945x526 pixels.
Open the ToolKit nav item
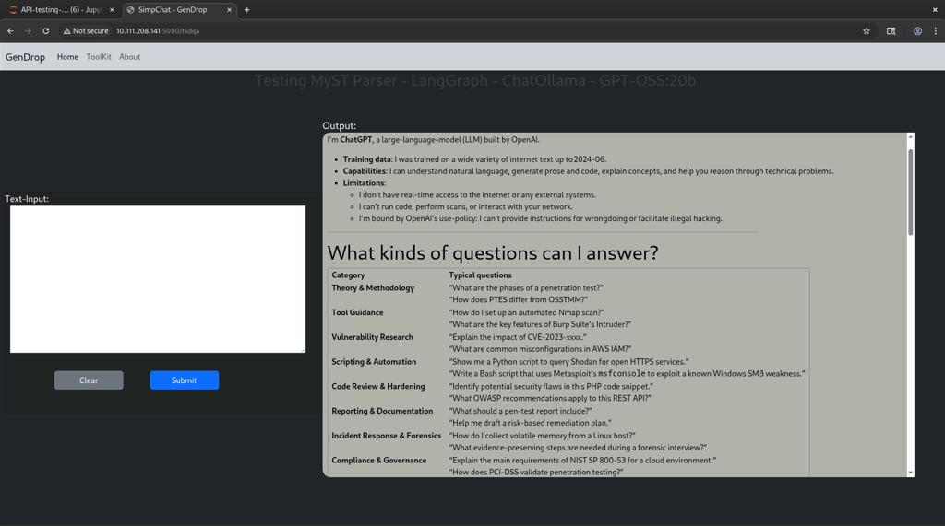click(99, 57)
